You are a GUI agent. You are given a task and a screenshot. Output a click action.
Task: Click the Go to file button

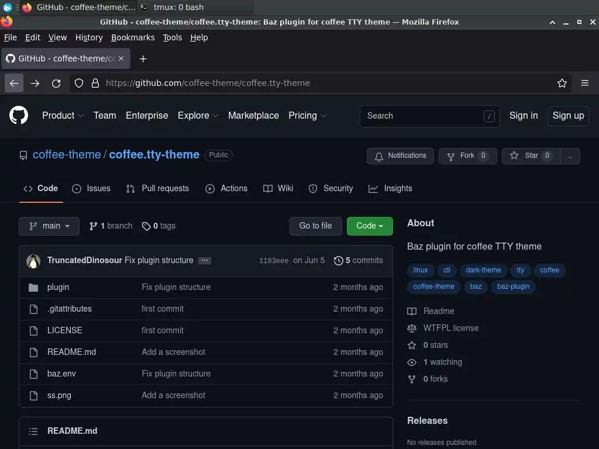pyautogui.click(x=315, y=226)
